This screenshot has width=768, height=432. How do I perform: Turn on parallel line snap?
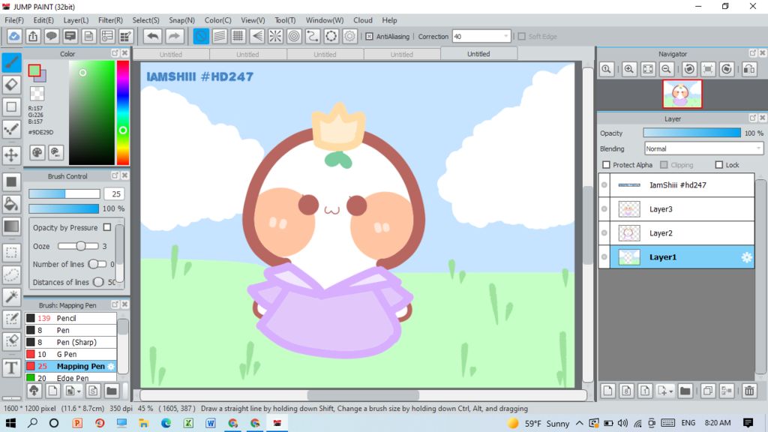click(x=220, y=36)
